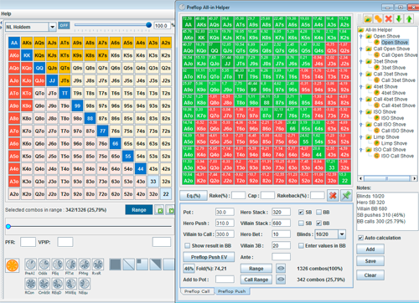419x303 pixels.
Task: Open the REqD pie chart tool
Action: click(x=57, y=284)
